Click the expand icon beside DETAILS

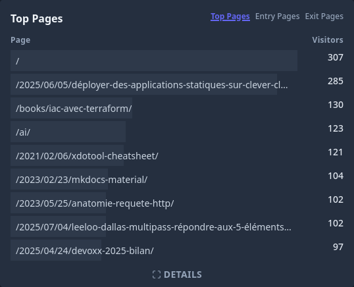point(157,274)
